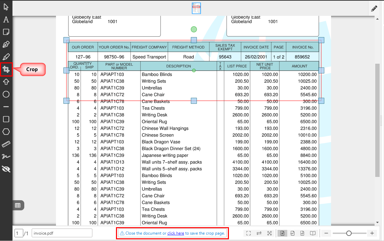Open the edit pencil panel at top right
The width and height of the screenshot is (384, 241).
(374, 9)
